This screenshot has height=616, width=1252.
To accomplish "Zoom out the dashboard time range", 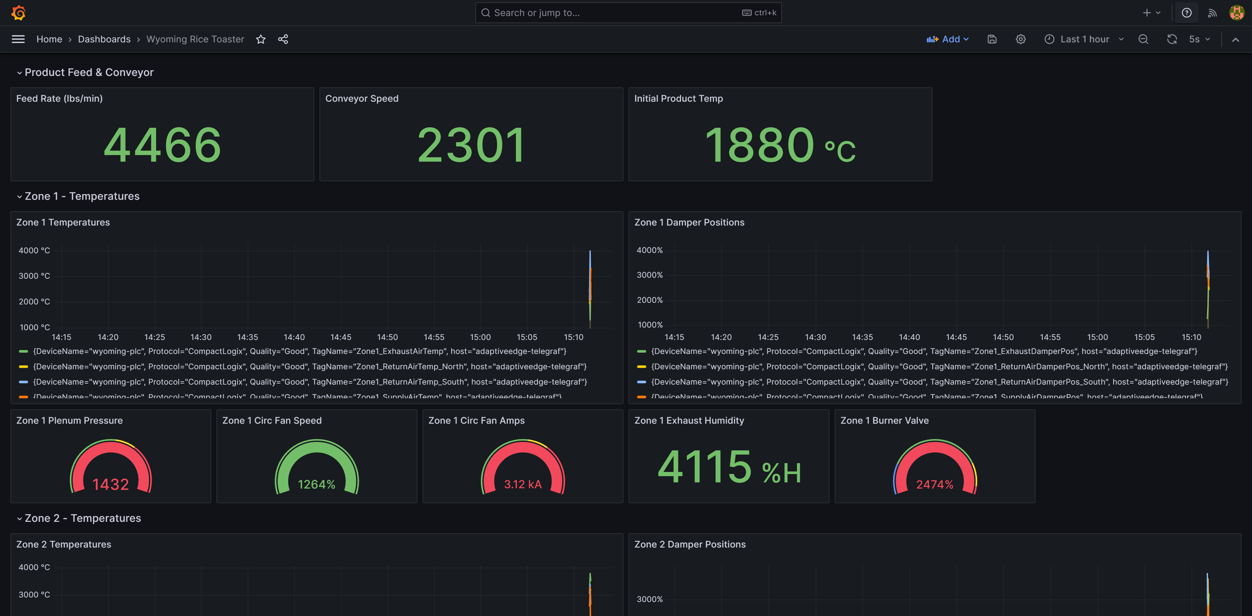I will (1143, 39).
